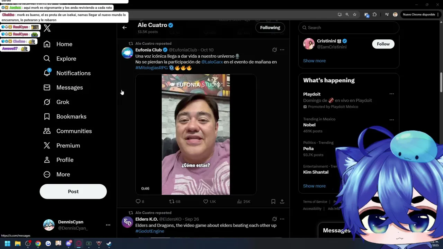Image resolution: width=443 pixels, height=249 pixels.
Task: Open DennisCyan account menu dots
Action: 108,225
